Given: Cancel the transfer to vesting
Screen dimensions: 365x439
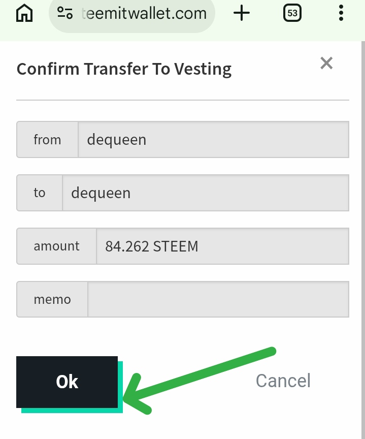Looking at the screenshot, I should point(283,381).
